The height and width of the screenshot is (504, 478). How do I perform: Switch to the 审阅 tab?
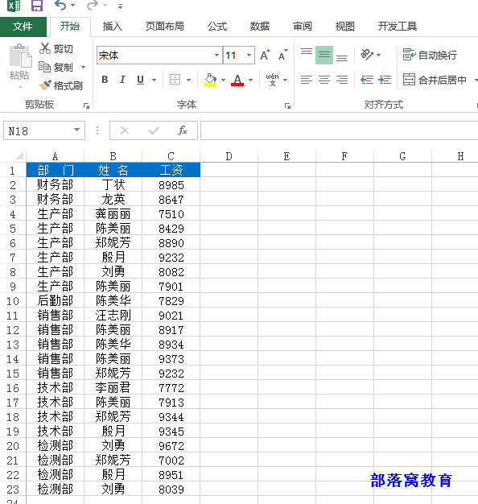pyautogui.click(x=303, y=27)
